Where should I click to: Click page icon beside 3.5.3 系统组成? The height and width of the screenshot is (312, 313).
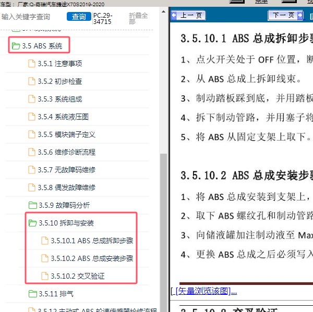32,99
